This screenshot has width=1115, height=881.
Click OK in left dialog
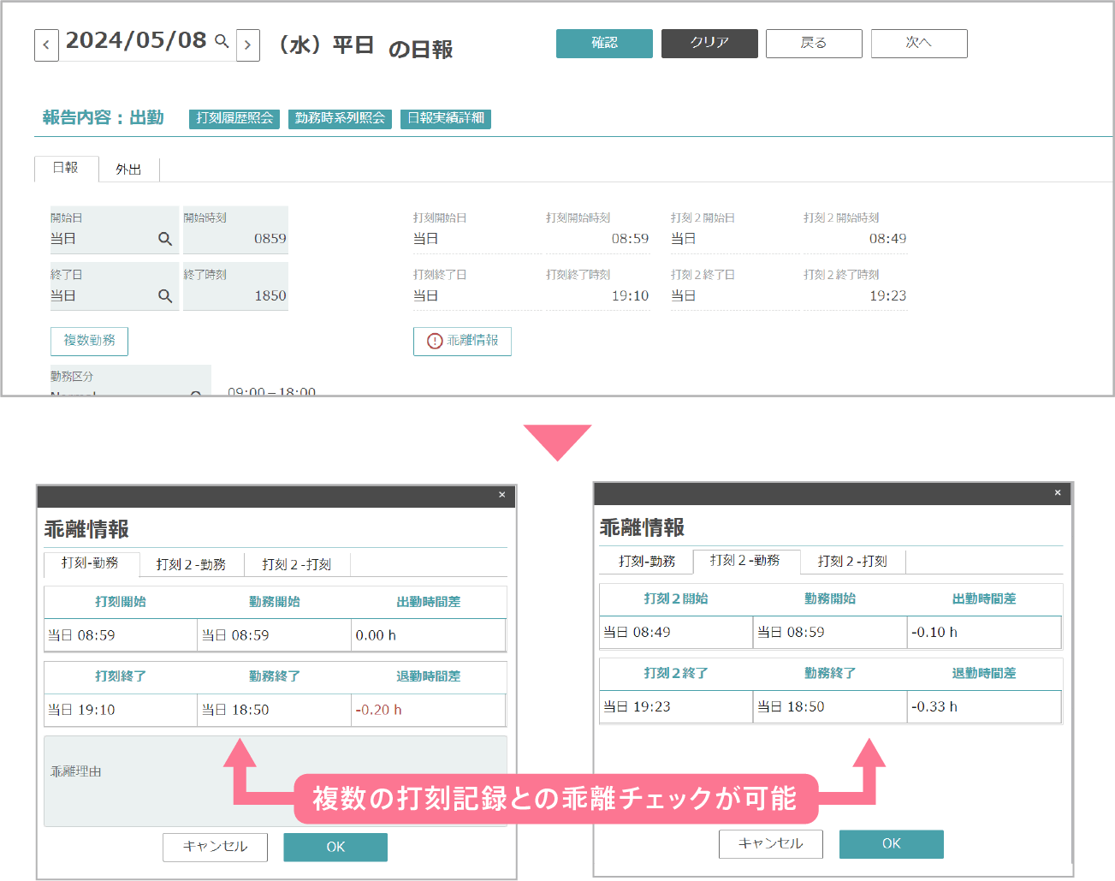(335, 847)
